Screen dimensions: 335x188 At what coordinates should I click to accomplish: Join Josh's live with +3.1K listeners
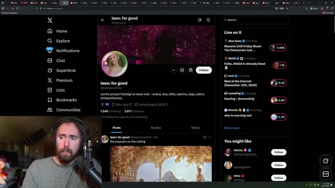(x=278, y=83)
